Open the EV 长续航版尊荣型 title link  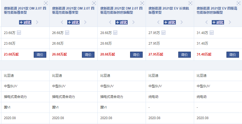(169, 10)
